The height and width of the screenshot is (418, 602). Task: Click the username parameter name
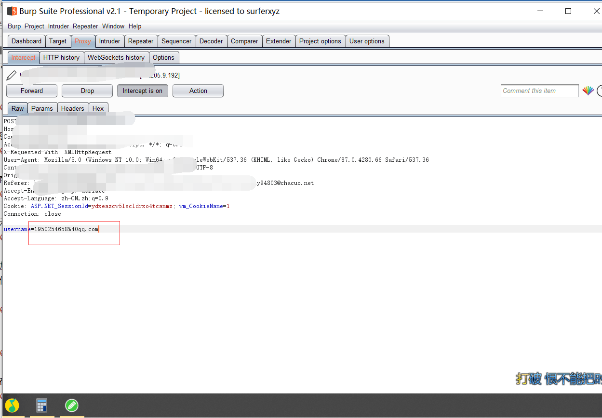(17, 229)
